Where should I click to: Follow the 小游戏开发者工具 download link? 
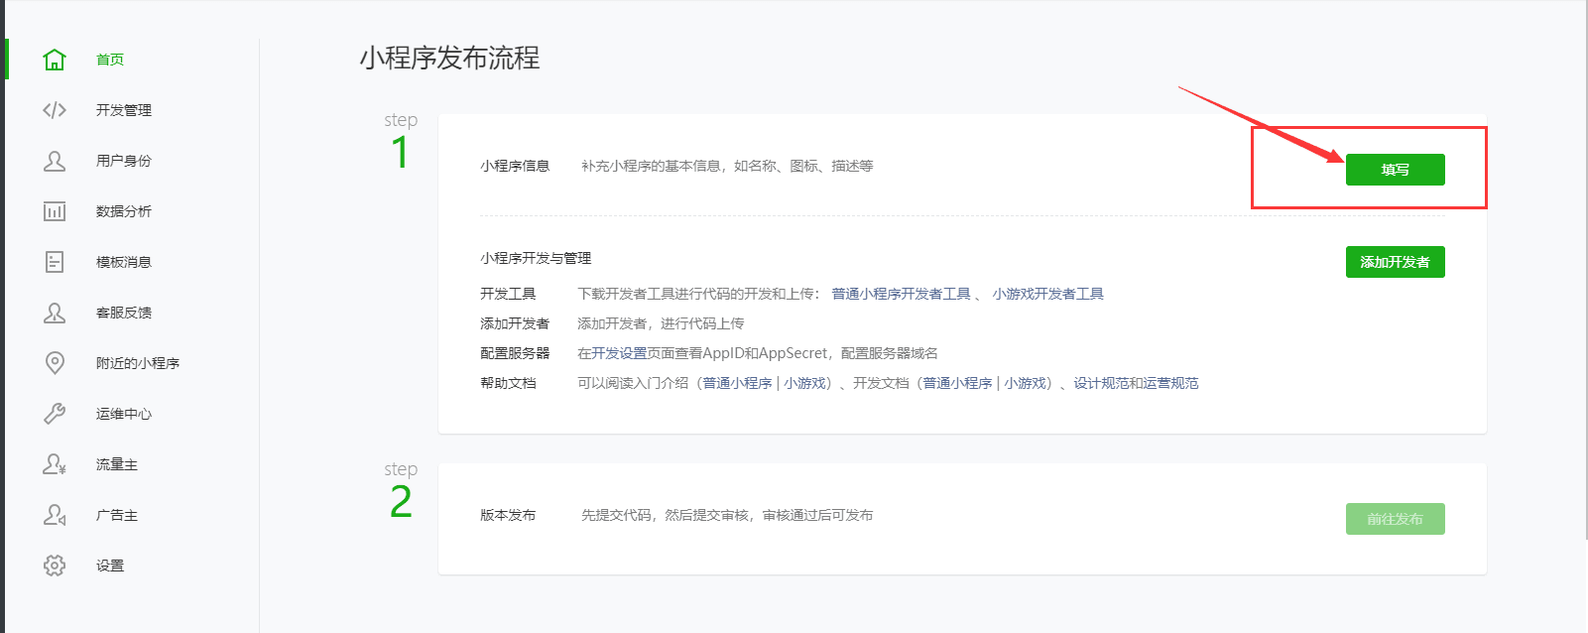point(1047,294)
